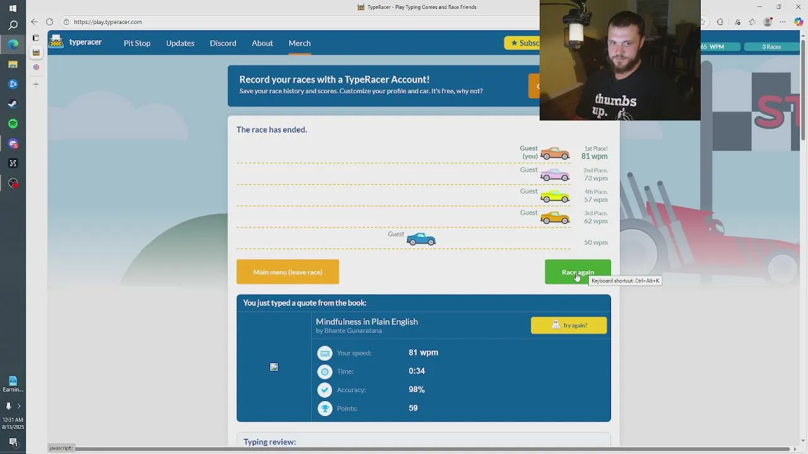Click the book cover placeholder image
The width and height of the screenshot is (808, 454).
click(x=274, y=367)
